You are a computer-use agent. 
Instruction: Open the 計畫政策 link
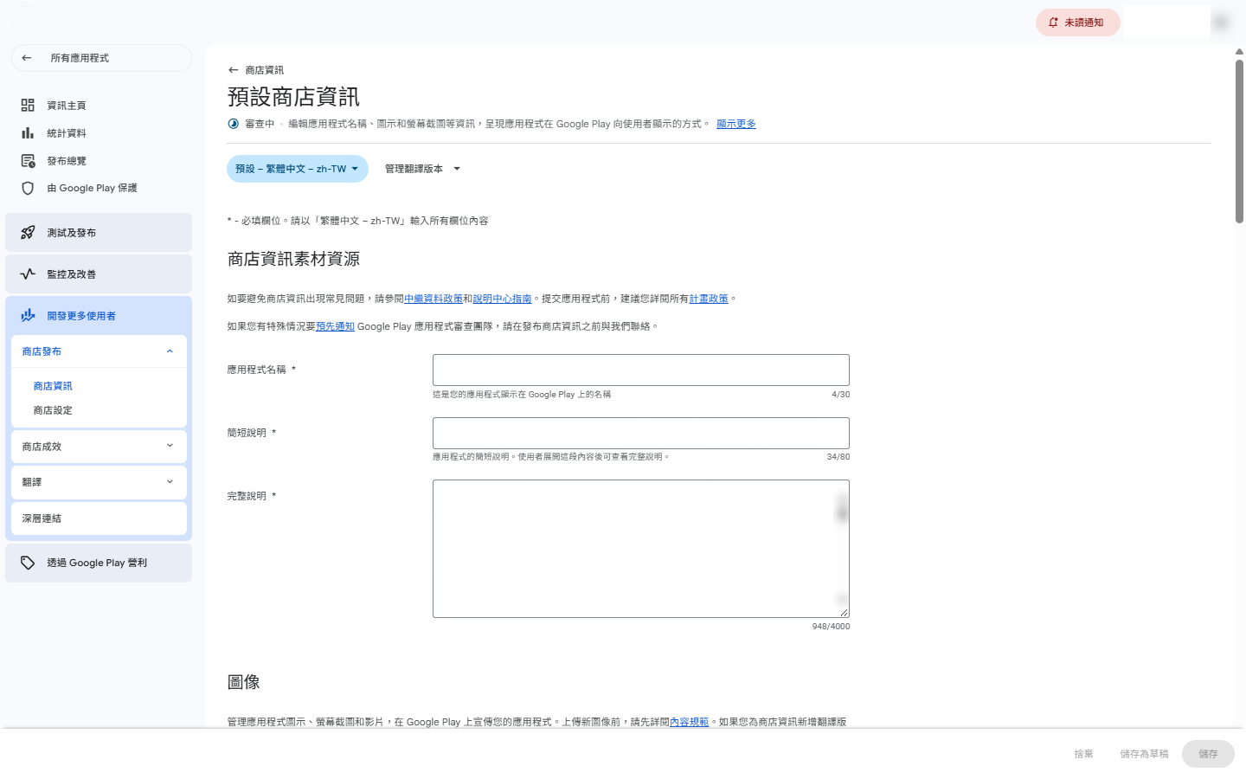(x=709, y=299)
